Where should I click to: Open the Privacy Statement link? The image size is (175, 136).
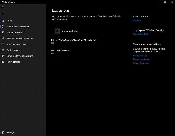coord(141,63)
